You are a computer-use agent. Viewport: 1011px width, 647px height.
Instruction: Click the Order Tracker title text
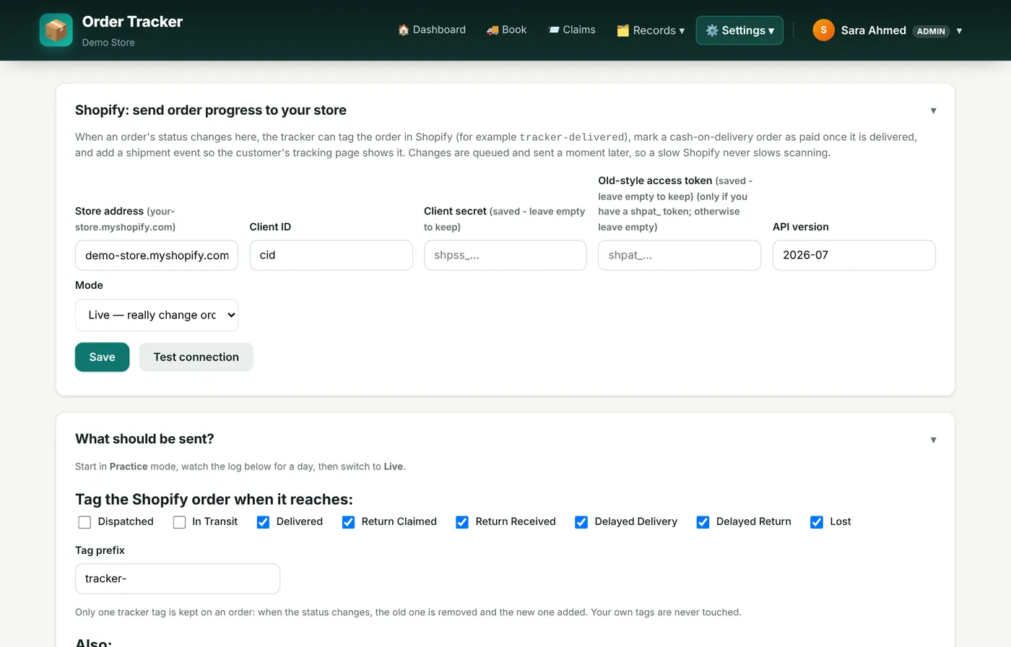(132, 22)
